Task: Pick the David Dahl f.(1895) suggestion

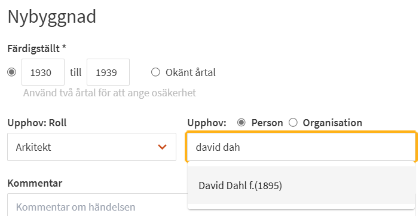Action: click(301, 185)
